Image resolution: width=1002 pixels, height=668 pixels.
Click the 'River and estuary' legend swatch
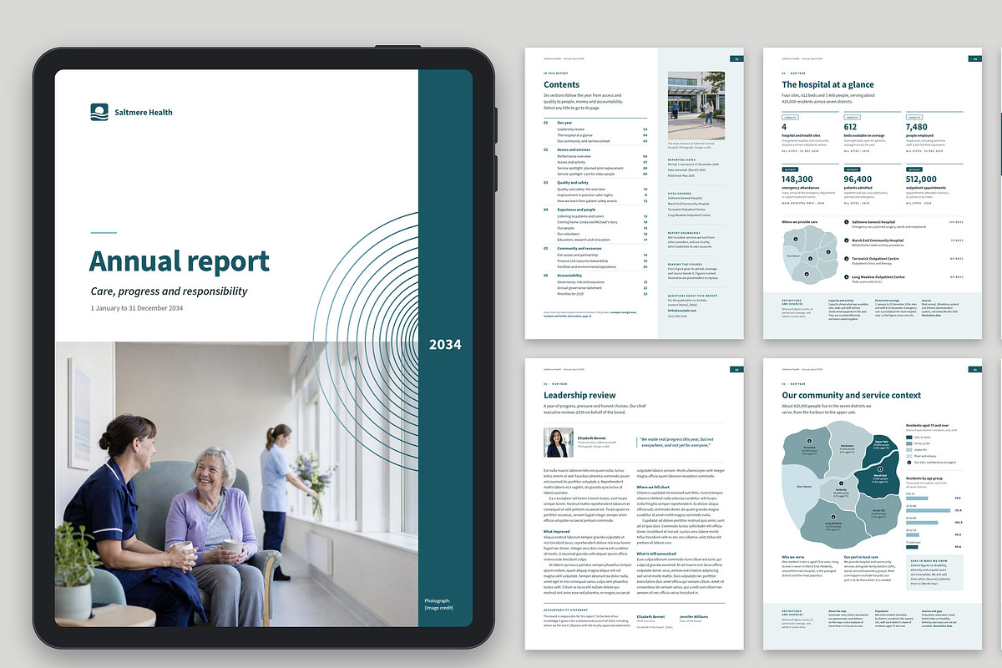coord(909,456)
